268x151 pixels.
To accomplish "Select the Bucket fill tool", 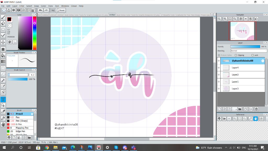I will pos(3,55).
